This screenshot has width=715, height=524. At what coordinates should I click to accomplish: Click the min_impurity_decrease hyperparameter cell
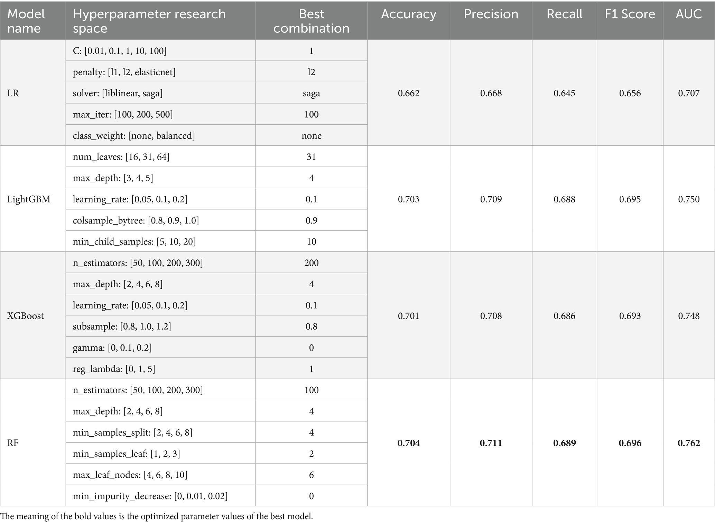(x=150, y=496)
